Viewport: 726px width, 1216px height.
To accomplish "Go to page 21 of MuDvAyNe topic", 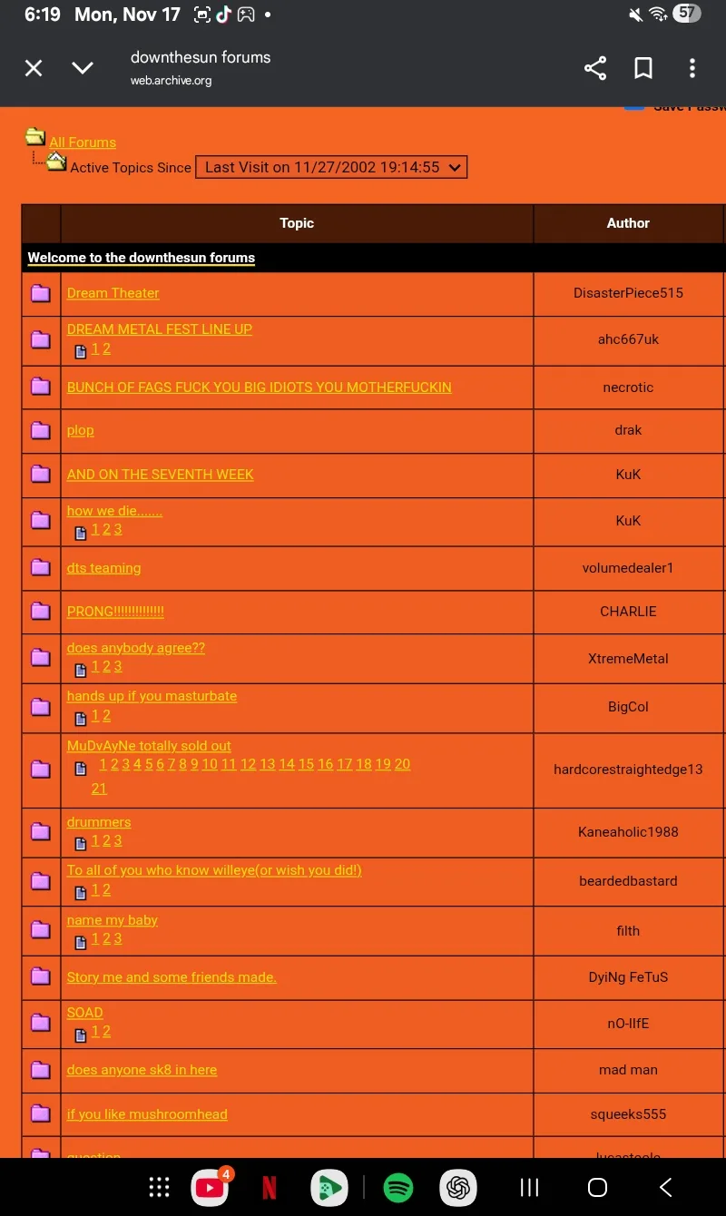I will [x=99, y=789].
